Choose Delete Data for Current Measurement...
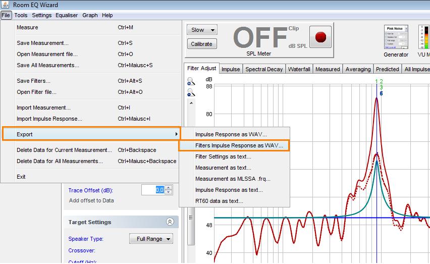 pos(91,150)
